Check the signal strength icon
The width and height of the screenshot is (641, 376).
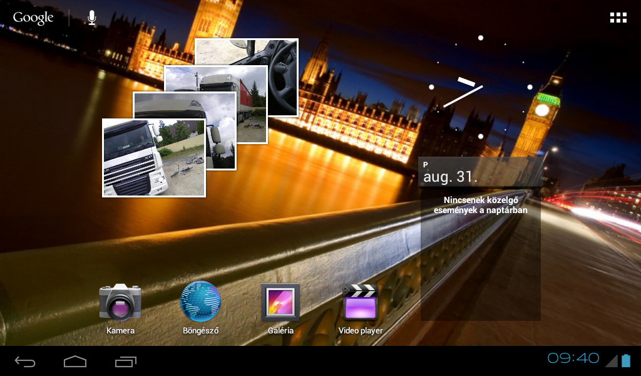(611, 360)
